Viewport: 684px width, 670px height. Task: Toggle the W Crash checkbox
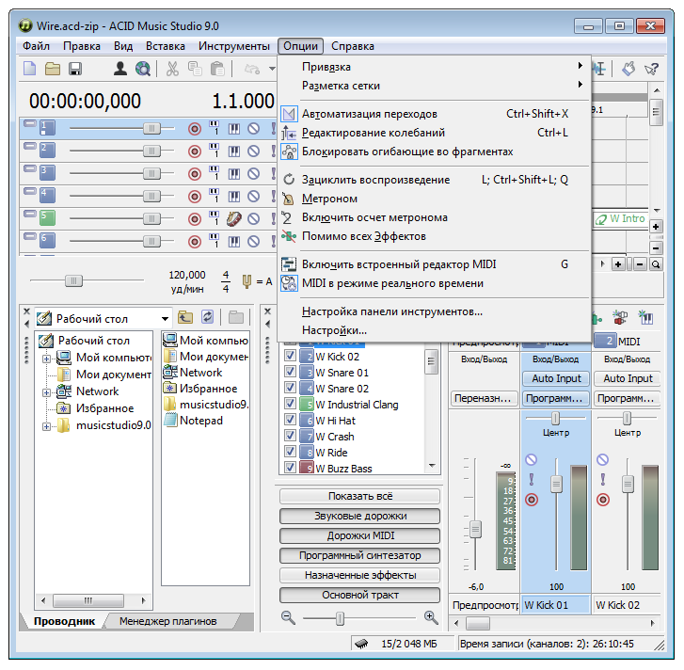click(x=290, y=436)
